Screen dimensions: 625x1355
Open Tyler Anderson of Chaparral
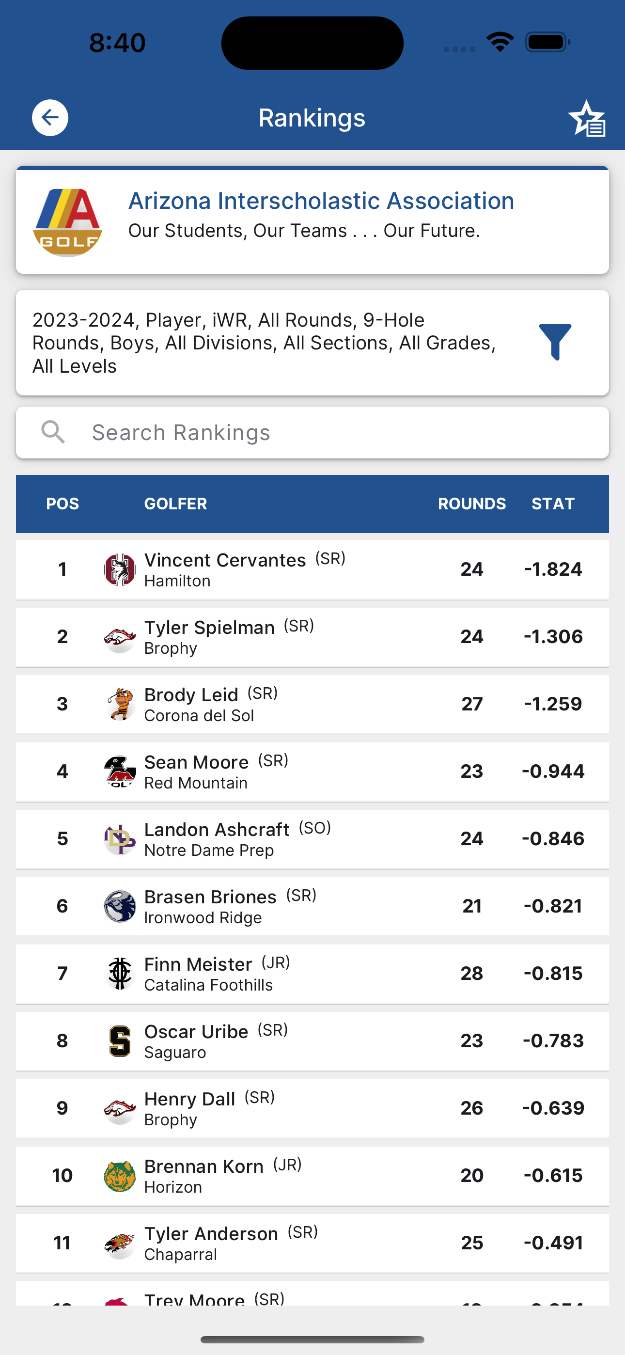point(312,1243)
